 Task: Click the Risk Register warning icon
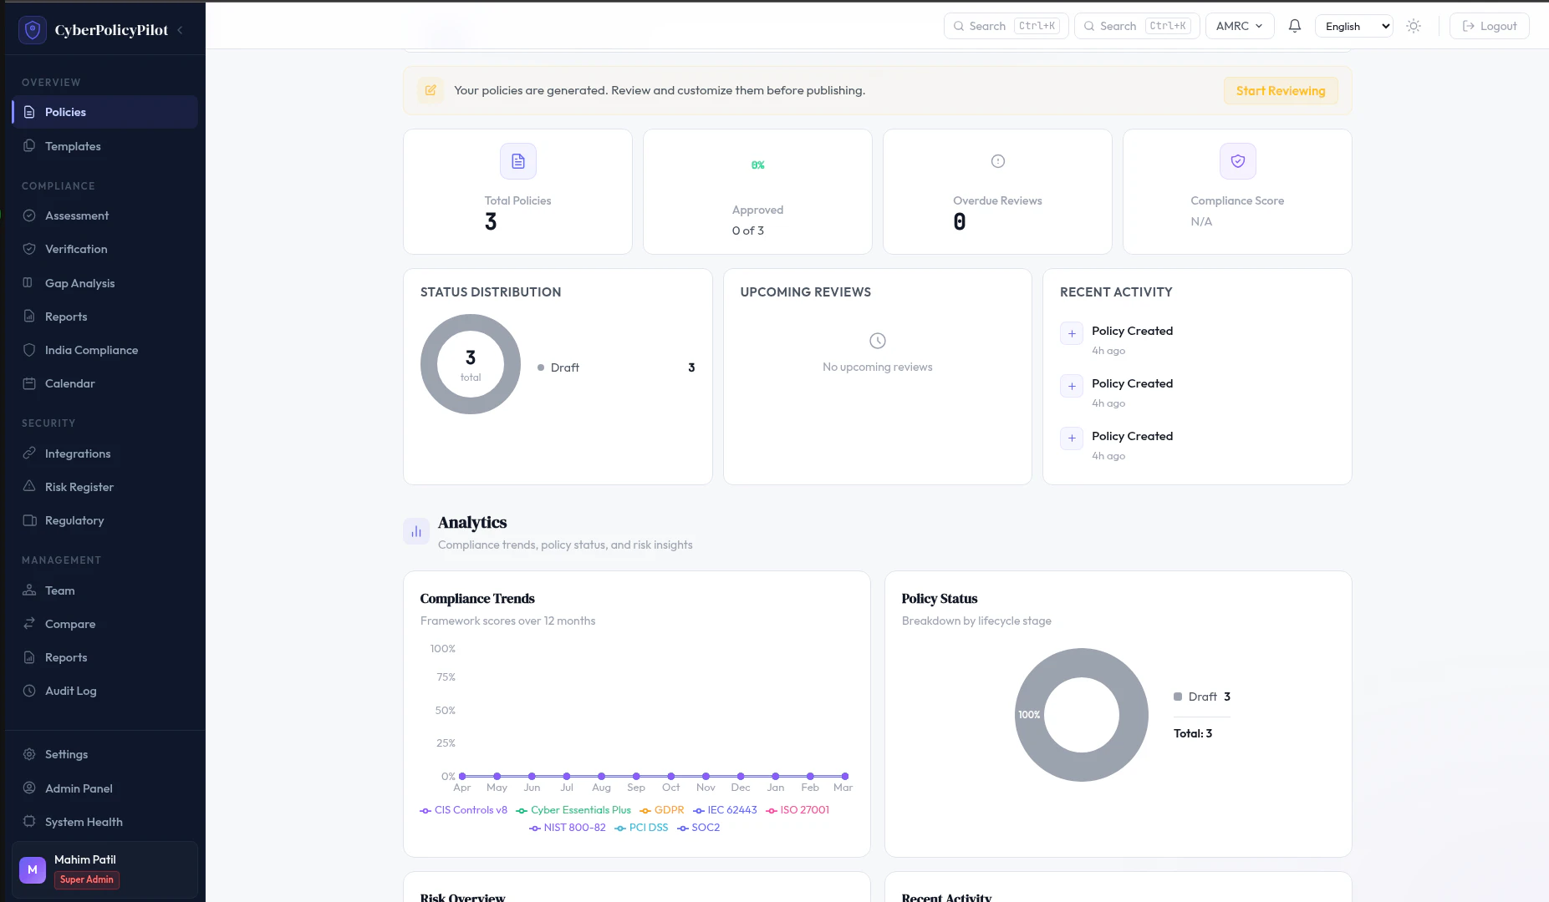(x=29, y=486)
